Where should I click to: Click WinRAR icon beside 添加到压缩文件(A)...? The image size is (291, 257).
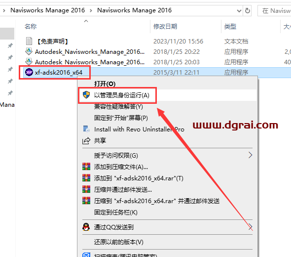tap(86, 167)
